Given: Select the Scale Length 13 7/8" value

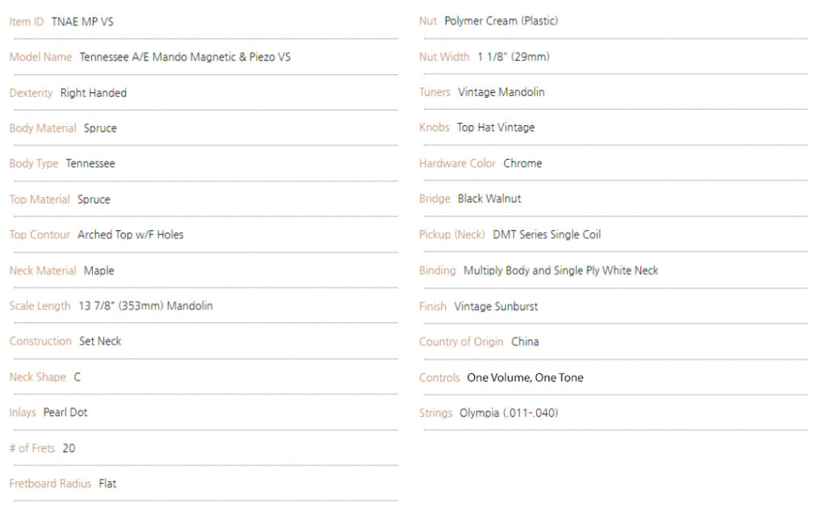Looking at the screenshot, I should click(x=145, y=306).
